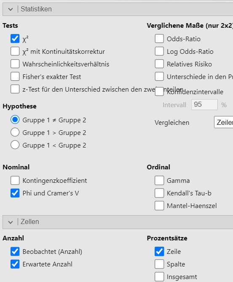Collapse the Statistiken section chevron
This screenshot has height=282, width=233.
11,9
